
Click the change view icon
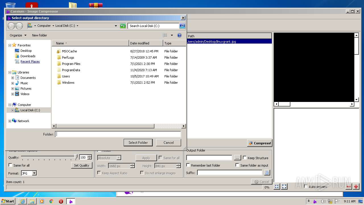coord(165,35)
